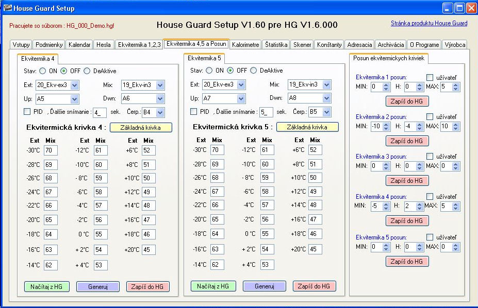Click Zapíš do HG under Ekvitermika 4 posun

(407, 221)
